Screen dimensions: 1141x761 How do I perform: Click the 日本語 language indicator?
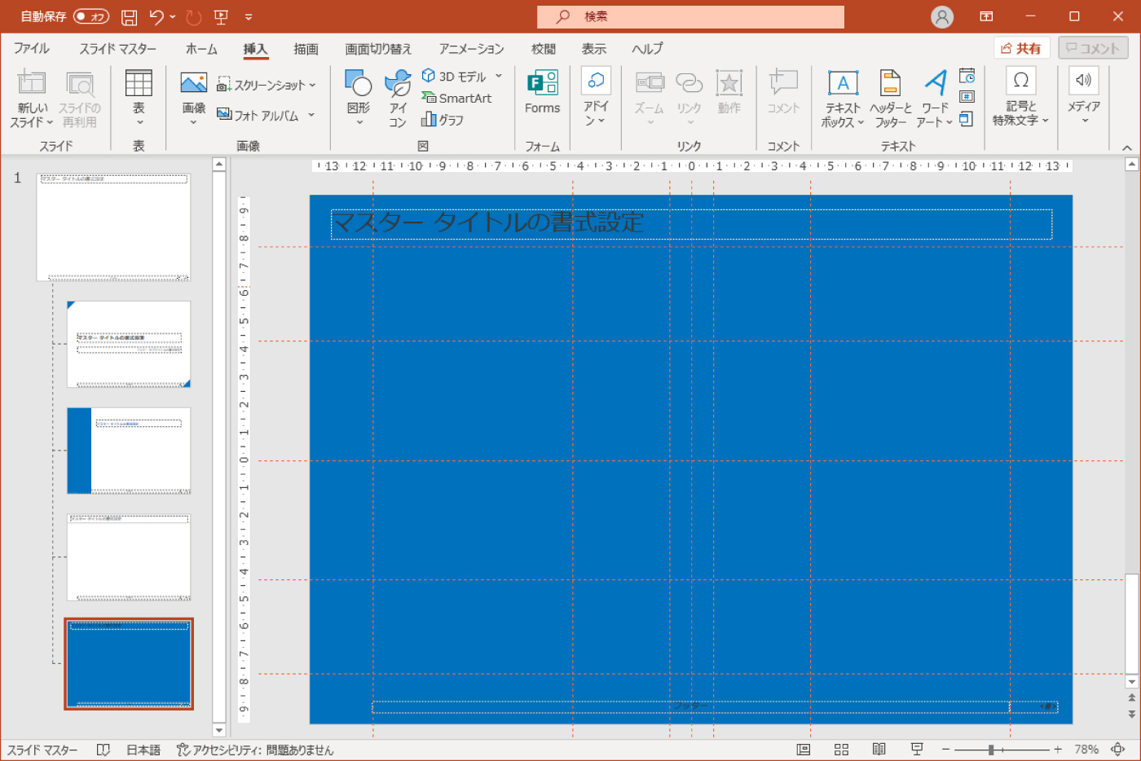click(x=143, y=750)
